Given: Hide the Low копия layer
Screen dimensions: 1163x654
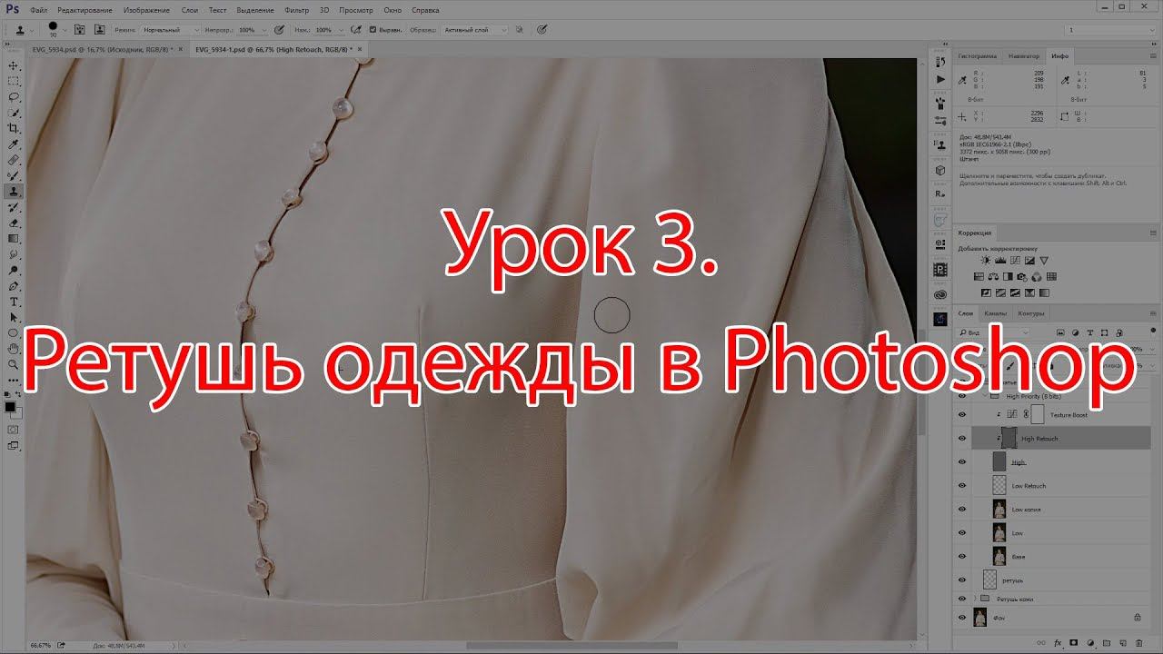Looking at the screenshot, I should pyautogui.click(x=962, y=509).
